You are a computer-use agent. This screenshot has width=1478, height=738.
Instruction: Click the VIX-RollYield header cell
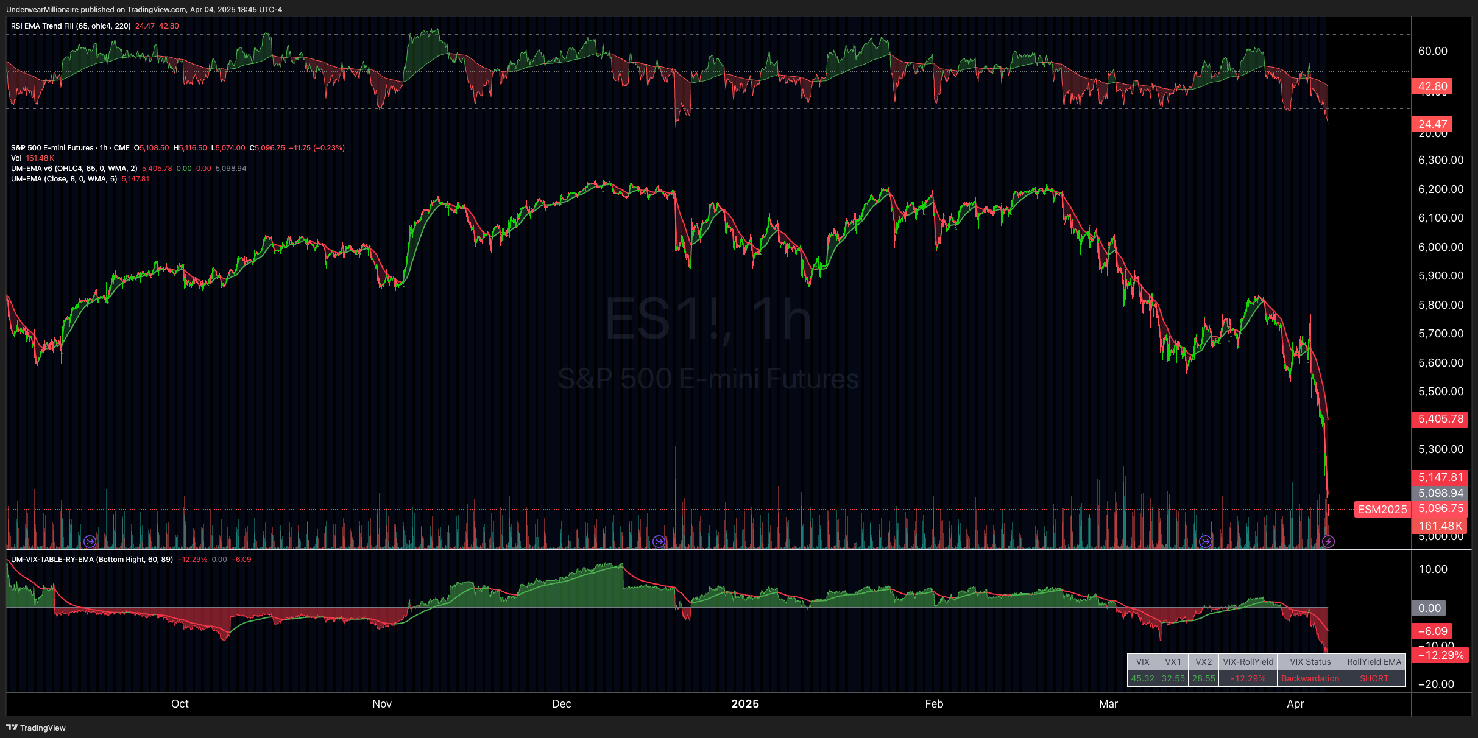1248,662
